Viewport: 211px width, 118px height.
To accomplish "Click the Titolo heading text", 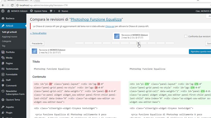I will tap(36, 62).
